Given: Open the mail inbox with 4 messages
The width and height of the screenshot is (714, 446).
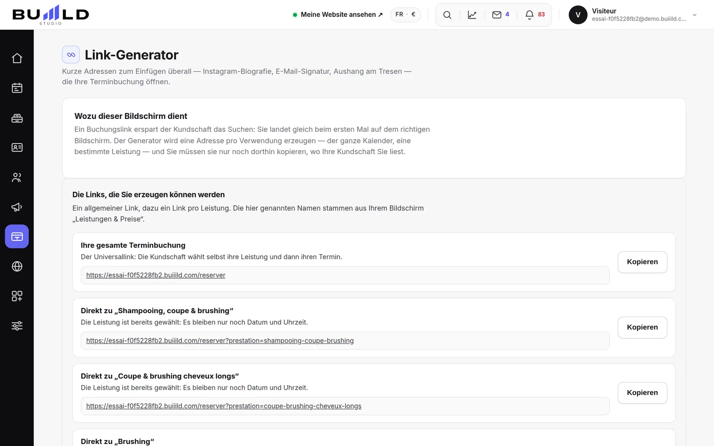Looking at the screenshot, I should point(501,15).
